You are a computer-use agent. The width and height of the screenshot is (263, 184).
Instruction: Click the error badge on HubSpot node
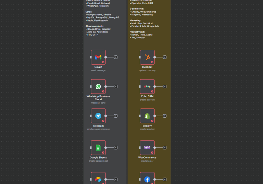[152, 62]
